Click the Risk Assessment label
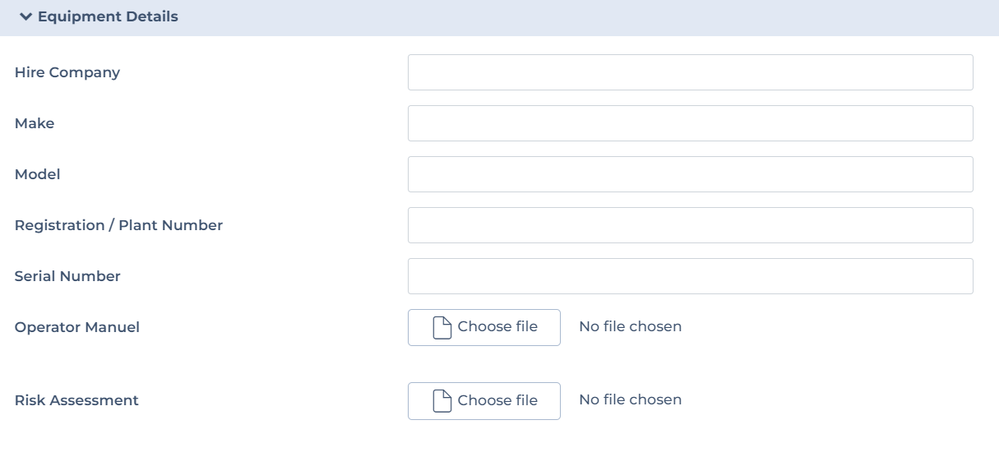Viewport: 999px width, 457px height. 76,400
